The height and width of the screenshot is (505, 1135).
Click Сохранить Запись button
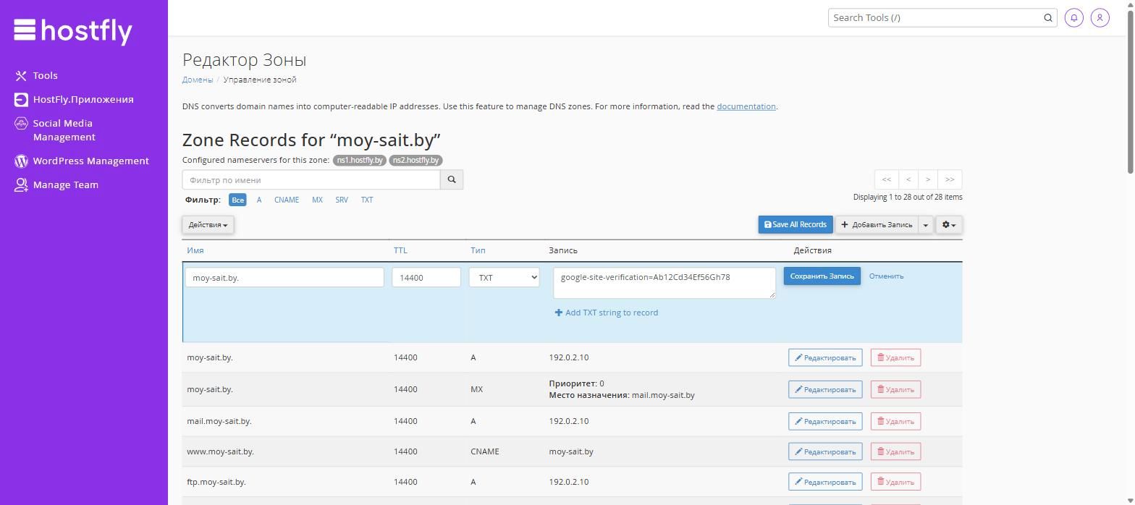click(x=822, y=276)
